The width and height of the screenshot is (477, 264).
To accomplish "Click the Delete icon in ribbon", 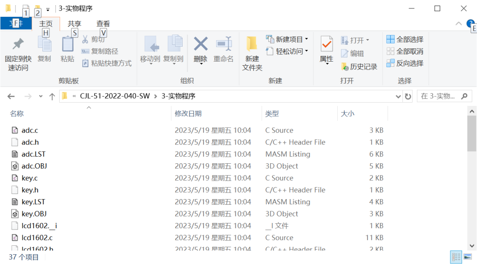I will coord(200,45).
